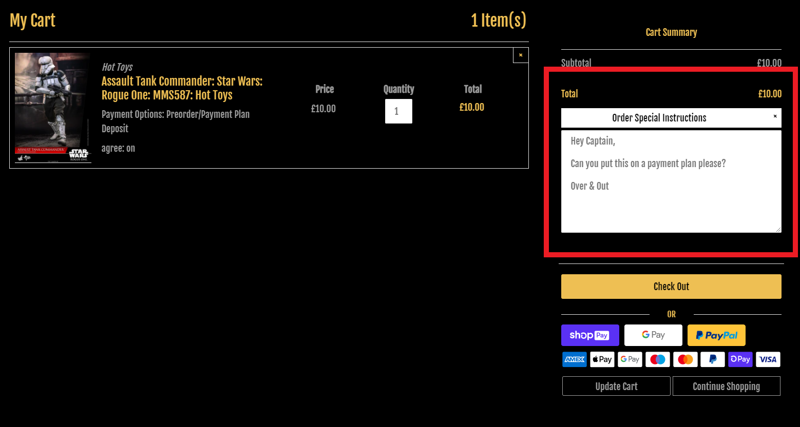Click the Visa payment icon

click(768, 359)
